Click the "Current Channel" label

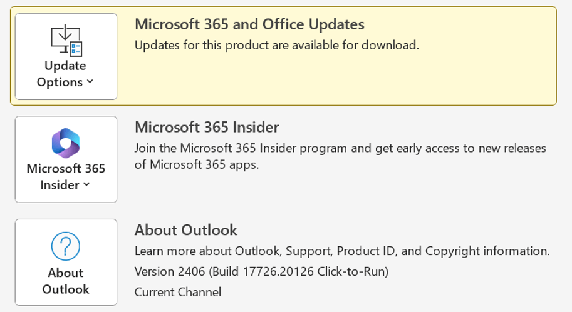click(x=178, y=292)
